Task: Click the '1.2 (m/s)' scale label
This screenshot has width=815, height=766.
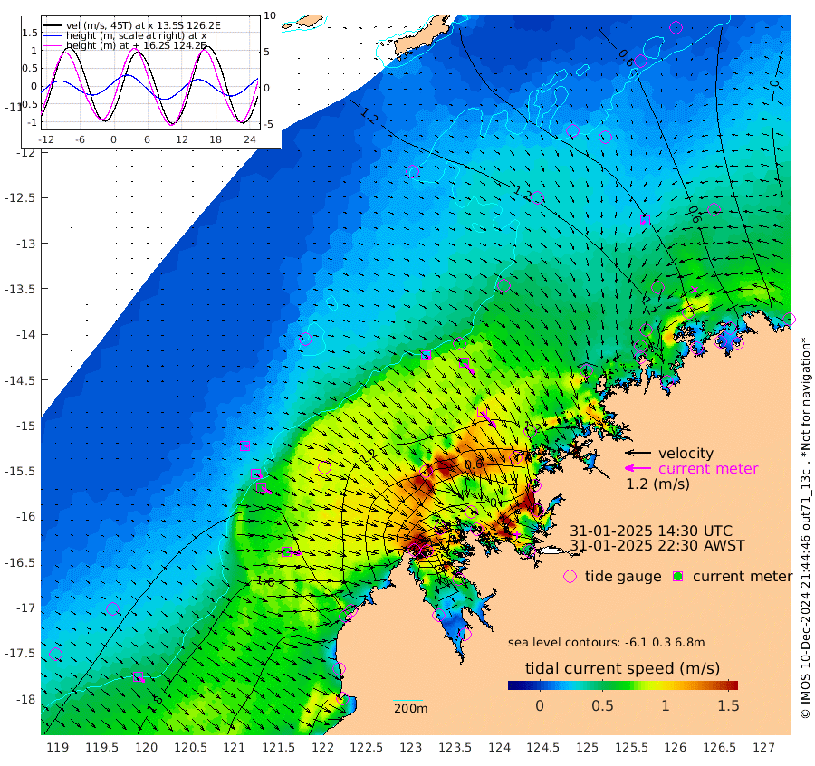Action: [x=657, y=484]
